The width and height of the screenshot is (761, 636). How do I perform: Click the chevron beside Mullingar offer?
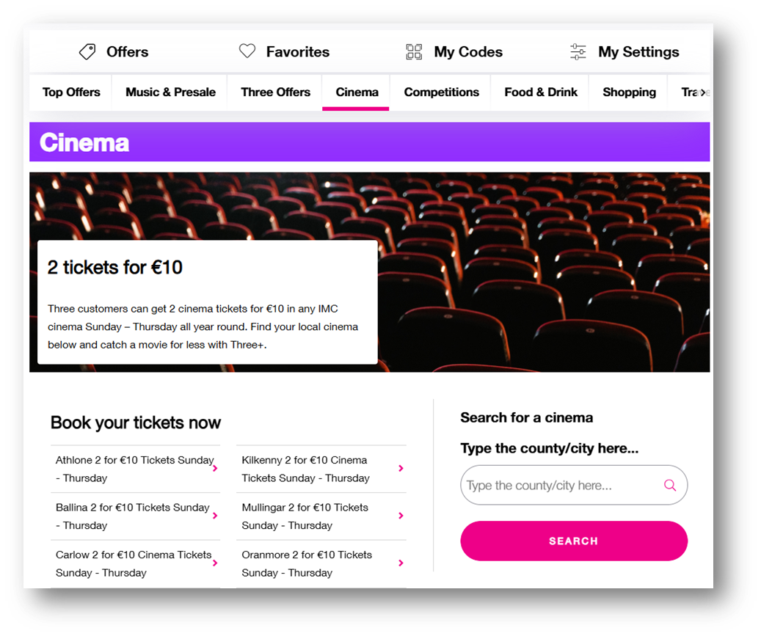(x=401, y=515)
